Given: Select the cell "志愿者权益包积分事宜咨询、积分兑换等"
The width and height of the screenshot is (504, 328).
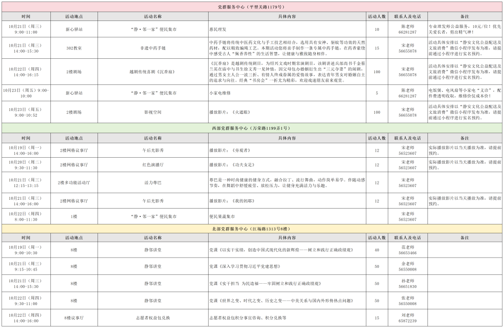Looking at the screenshot, I should (287, 318).
